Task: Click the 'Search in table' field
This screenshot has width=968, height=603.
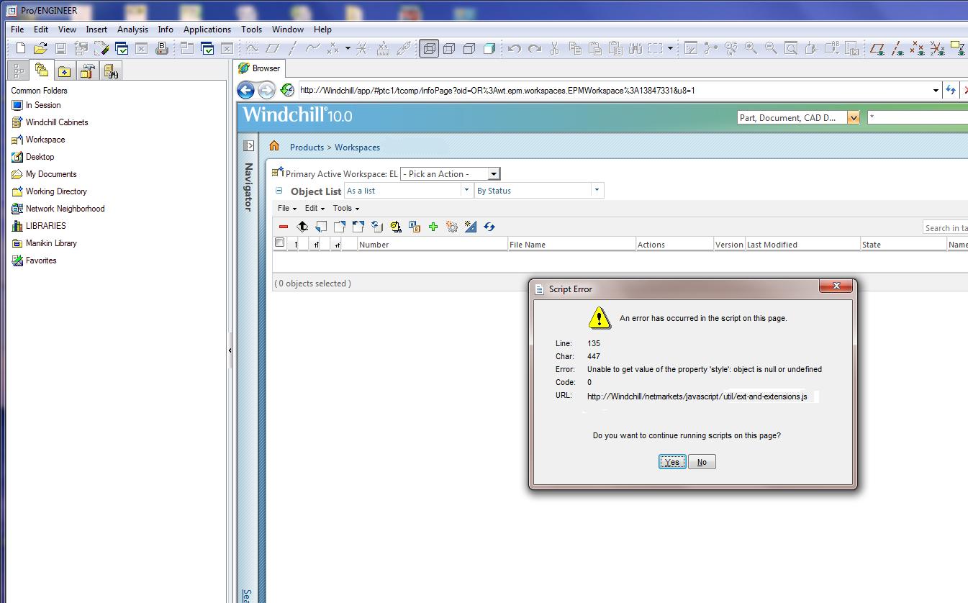Action: tap(946, 228)
